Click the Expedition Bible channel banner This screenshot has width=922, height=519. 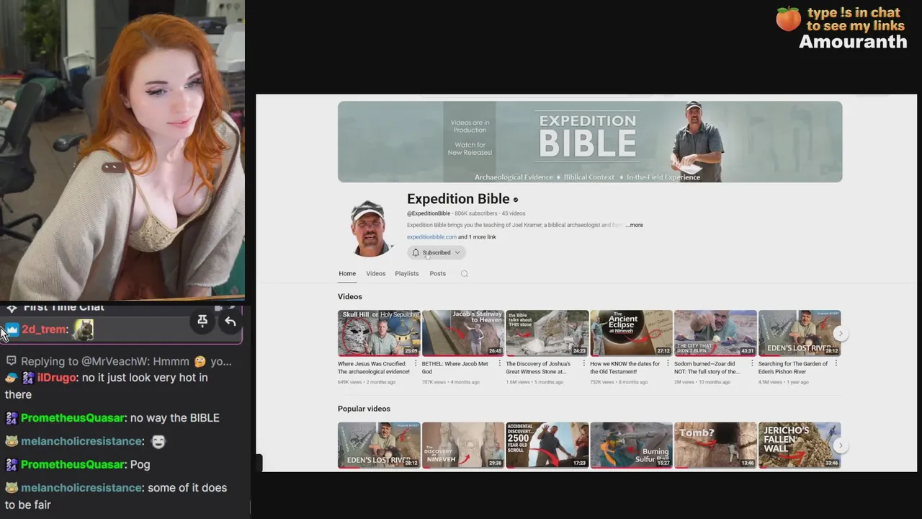(590, 141)
